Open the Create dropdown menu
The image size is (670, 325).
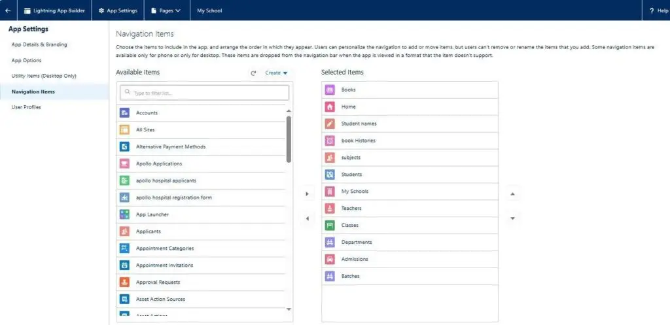276,73
